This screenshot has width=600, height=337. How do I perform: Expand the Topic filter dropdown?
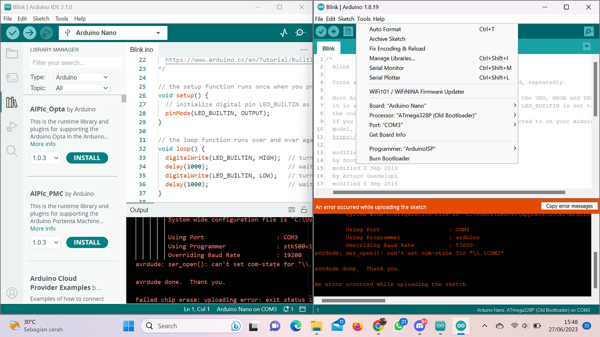point(81,88)
